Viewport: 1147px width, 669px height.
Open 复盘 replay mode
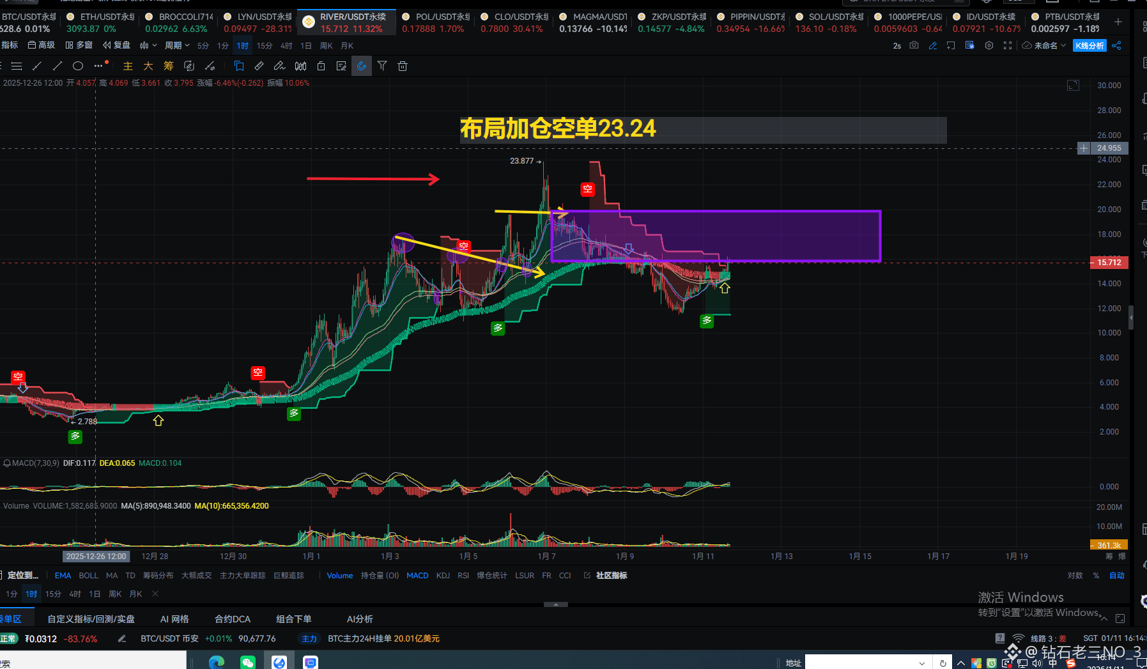(121, 45)
